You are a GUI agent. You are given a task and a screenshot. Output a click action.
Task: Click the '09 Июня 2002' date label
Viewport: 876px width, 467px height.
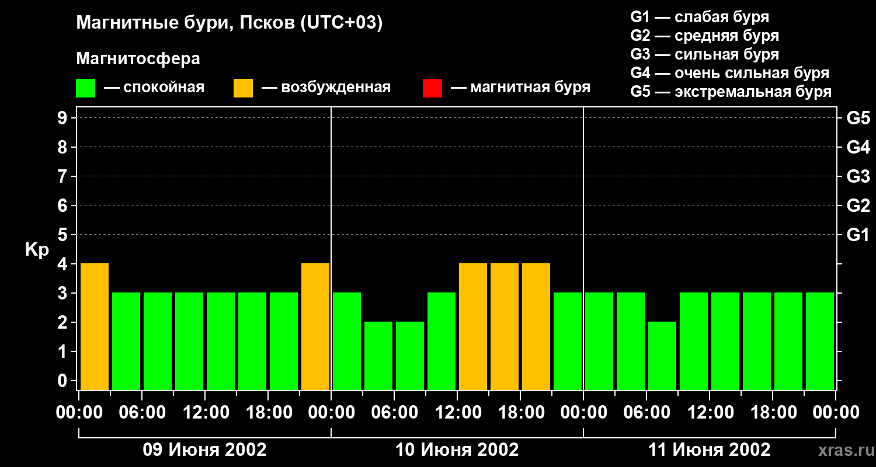click(205, 450)
